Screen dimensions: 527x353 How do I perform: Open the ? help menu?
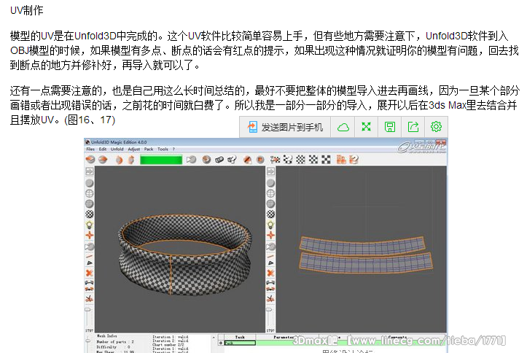173,149
